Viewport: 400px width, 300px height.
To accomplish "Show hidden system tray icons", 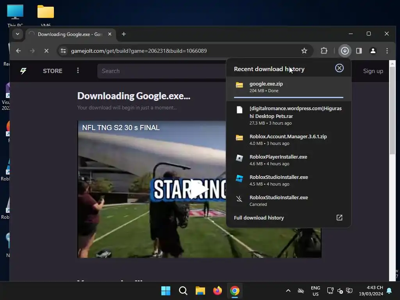I will tap(288, 291).
